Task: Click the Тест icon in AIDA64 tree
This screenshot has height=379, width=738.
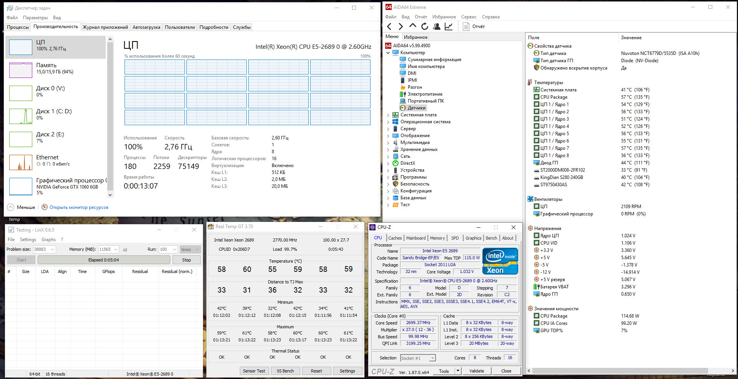Action: click(x=396, y=205)
